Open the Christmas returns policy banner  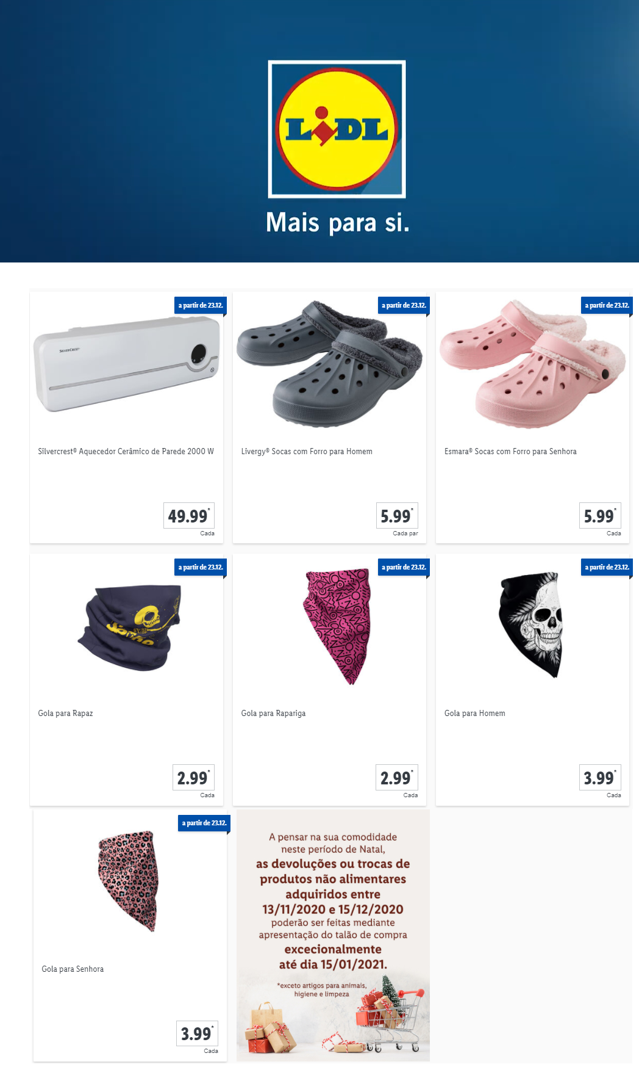(334, 936)
